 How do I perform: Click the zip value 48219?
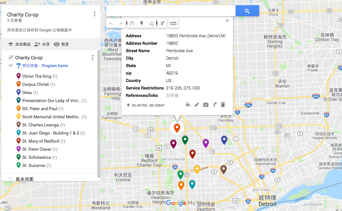point(172,73)
